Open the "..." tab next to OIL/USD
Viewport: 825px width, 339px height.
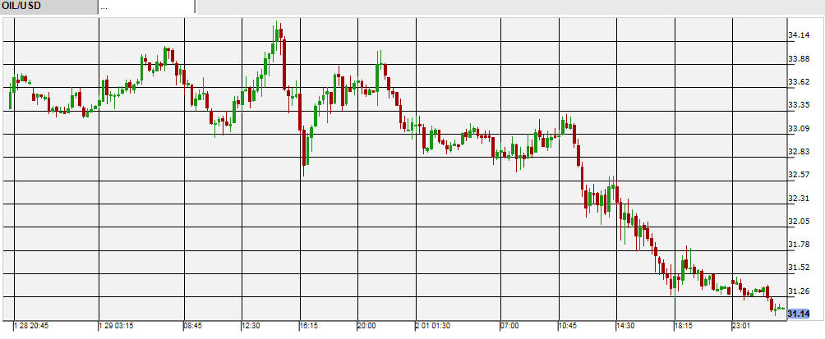pyautogui.click(x=146, y=7)
